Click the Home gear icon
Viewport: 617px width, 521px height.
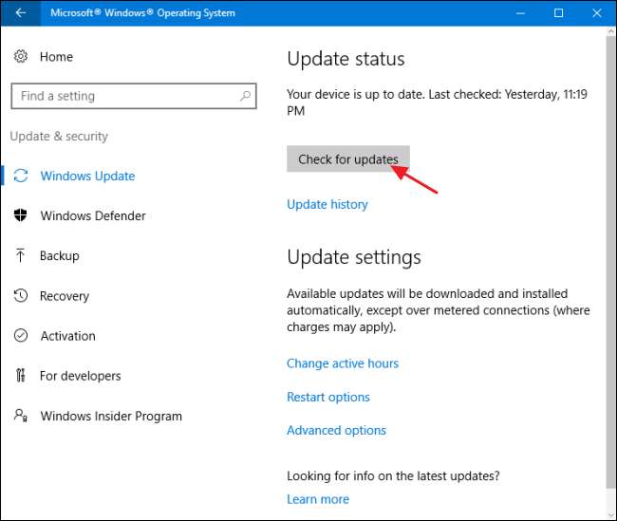click(21, 57)
